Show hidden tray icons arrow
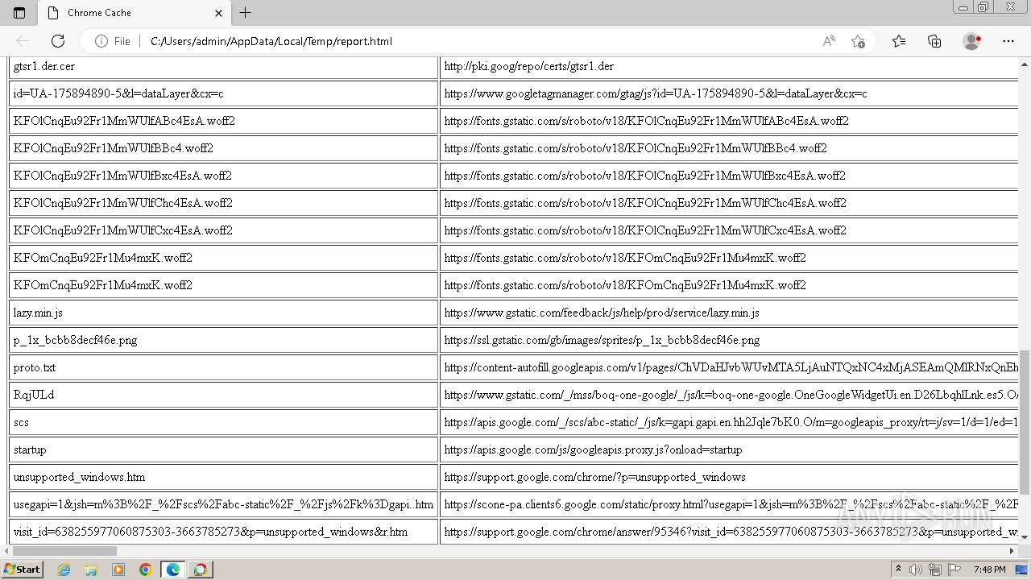 [898, 570]
